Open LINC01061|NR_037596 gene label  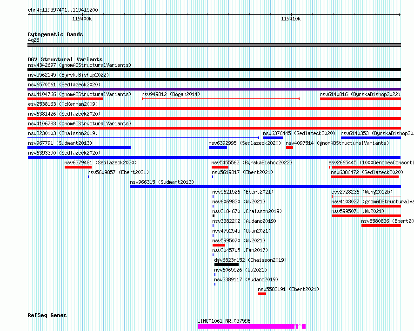[224, 321]
